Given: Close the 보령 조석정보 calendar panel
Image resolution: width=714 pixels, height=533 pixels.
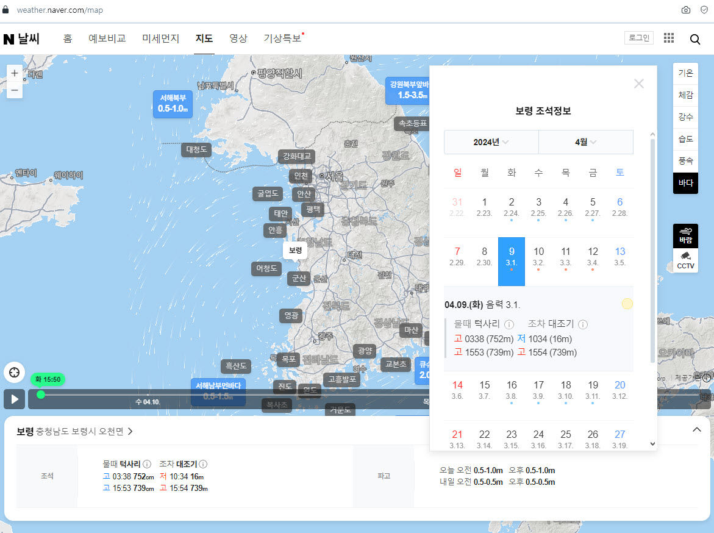Looking at the screenshot, I should [639, 84].
